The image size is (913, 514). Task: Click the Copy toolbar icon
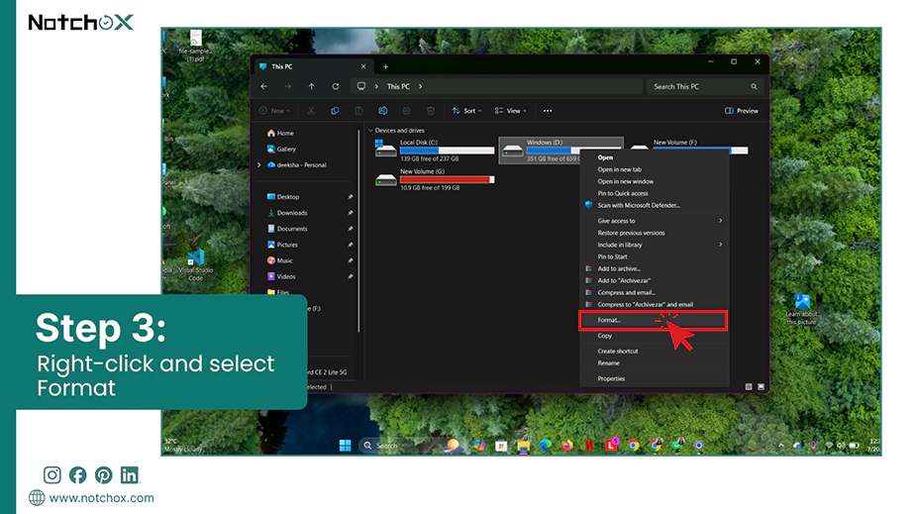coord(335,111)
